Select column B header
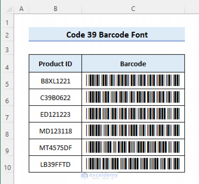199x184 pixels. point(55,9)
